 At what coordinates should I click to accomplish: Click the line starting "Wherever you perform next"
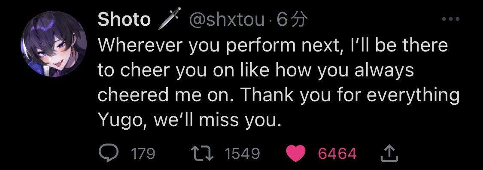click(x=273, y=46)
